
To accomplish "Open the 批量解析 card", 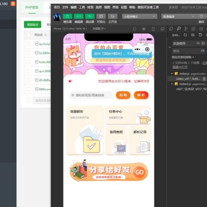I will point(85,130).
